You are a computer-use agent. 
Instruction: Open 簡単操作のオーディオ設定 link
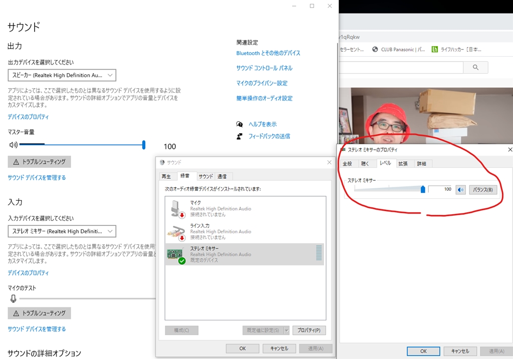tap(265, 98)
